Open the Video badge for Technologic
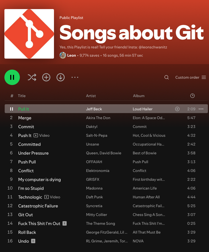This screenshot has height=252, width=209. (x=52, y=197)
